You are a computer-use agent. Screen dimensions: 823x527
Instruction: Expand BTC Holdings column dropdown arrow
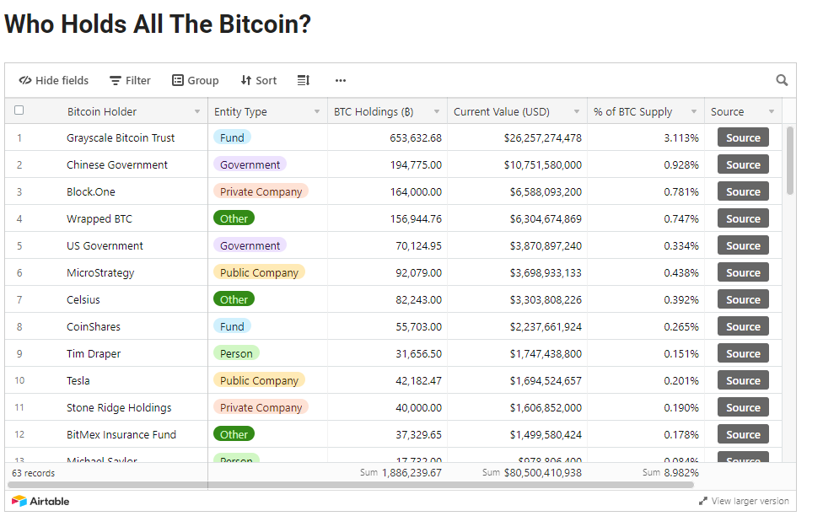coord(437,112)
